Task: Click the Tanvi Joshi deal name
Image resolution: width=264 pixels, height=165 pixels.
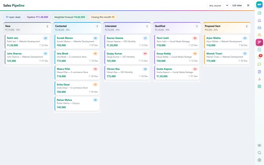Action: coord(163,38)
